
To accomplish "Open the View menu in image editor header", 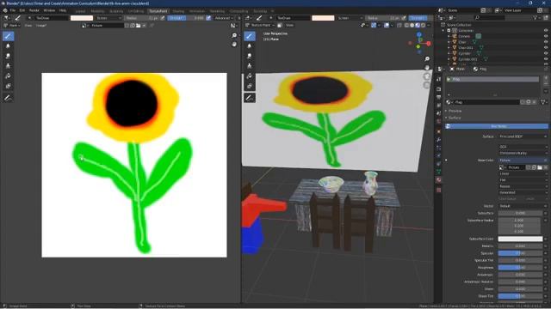I will [28, 26].
